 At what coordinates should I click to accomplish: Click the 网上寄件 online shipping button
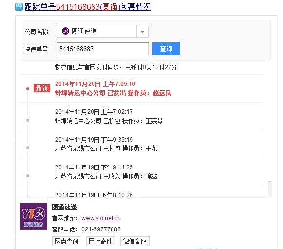[x=101, y=241]
